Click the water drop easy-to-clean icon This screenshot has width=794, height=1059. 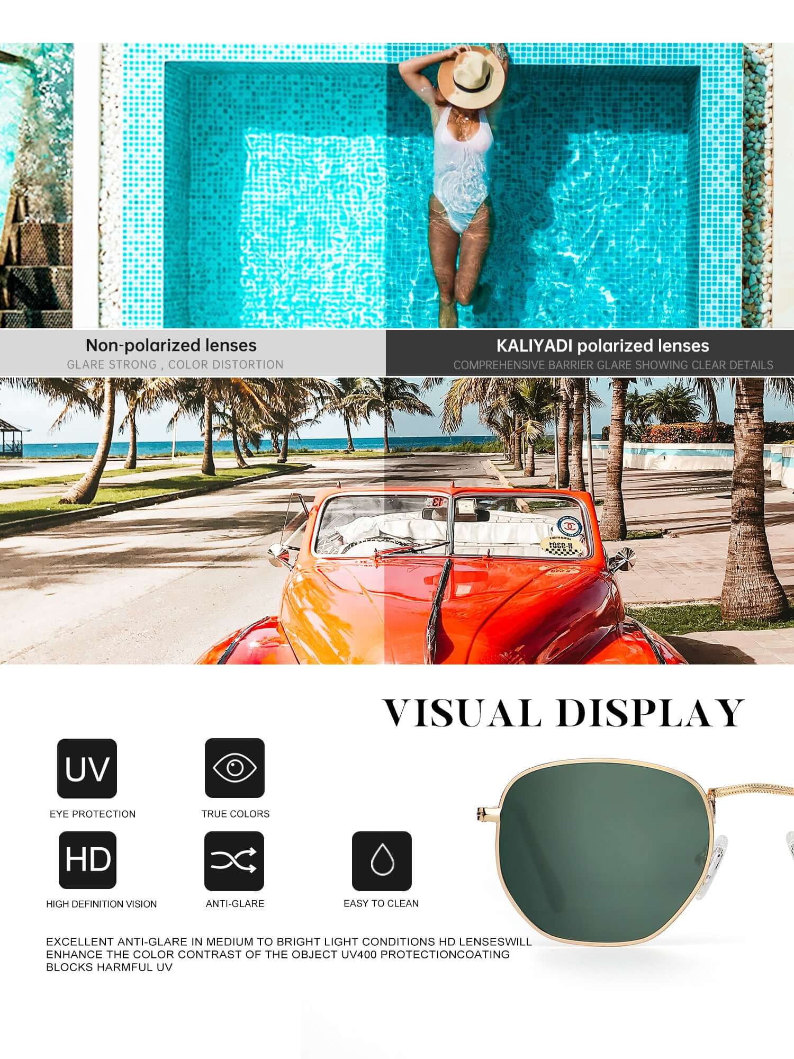[x=382, y=860]
